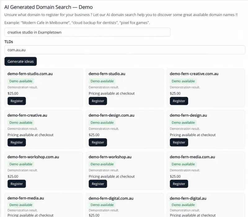The height and width of the screenshot is (217, 248).
Task: Select the demo-fern-design.au domain name
Action: click(x=188, y=115)
